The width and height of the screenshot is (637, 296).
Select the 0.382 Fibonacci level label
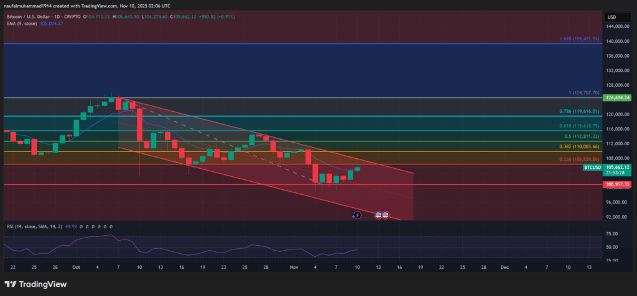click(x=579, y=146)
